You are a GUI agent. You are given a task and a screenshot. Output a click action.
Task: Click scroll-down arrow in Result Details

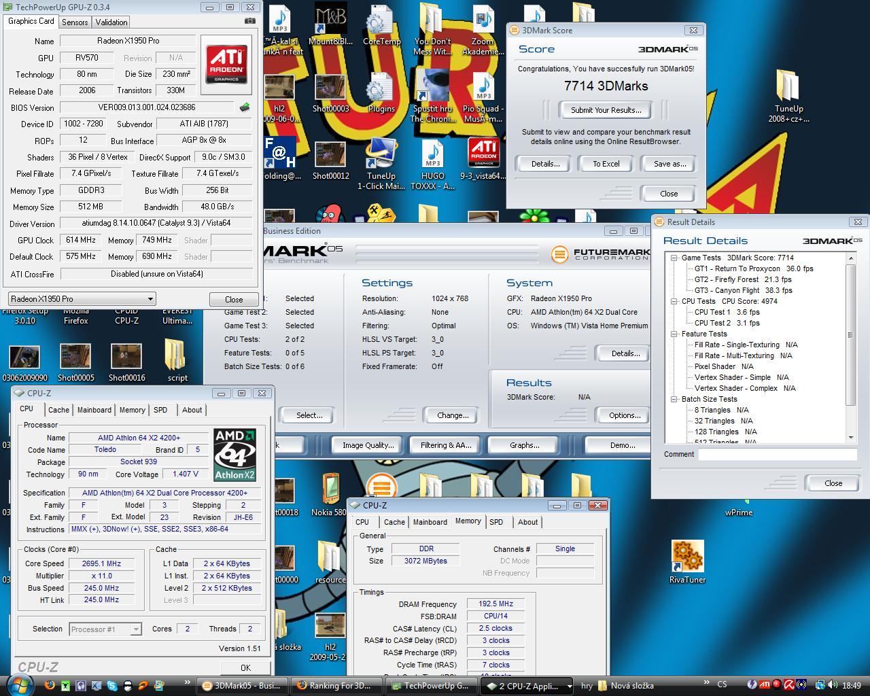(850, 438)
